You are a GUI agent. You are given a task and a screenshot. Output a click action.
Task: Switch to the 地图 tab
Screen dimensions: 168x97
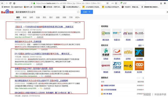(x=64, y=17)
